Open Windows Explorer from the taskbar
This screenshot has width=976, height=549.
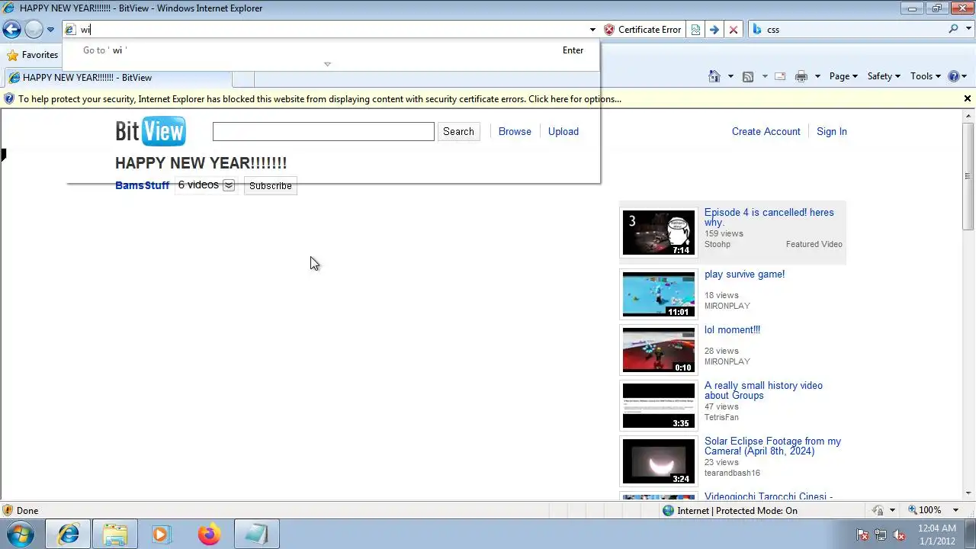click(115, 535)
